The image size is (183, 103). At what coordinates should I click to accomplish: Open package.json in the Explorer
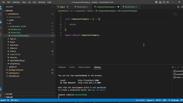pyautogui.click(x=14, y=73)
